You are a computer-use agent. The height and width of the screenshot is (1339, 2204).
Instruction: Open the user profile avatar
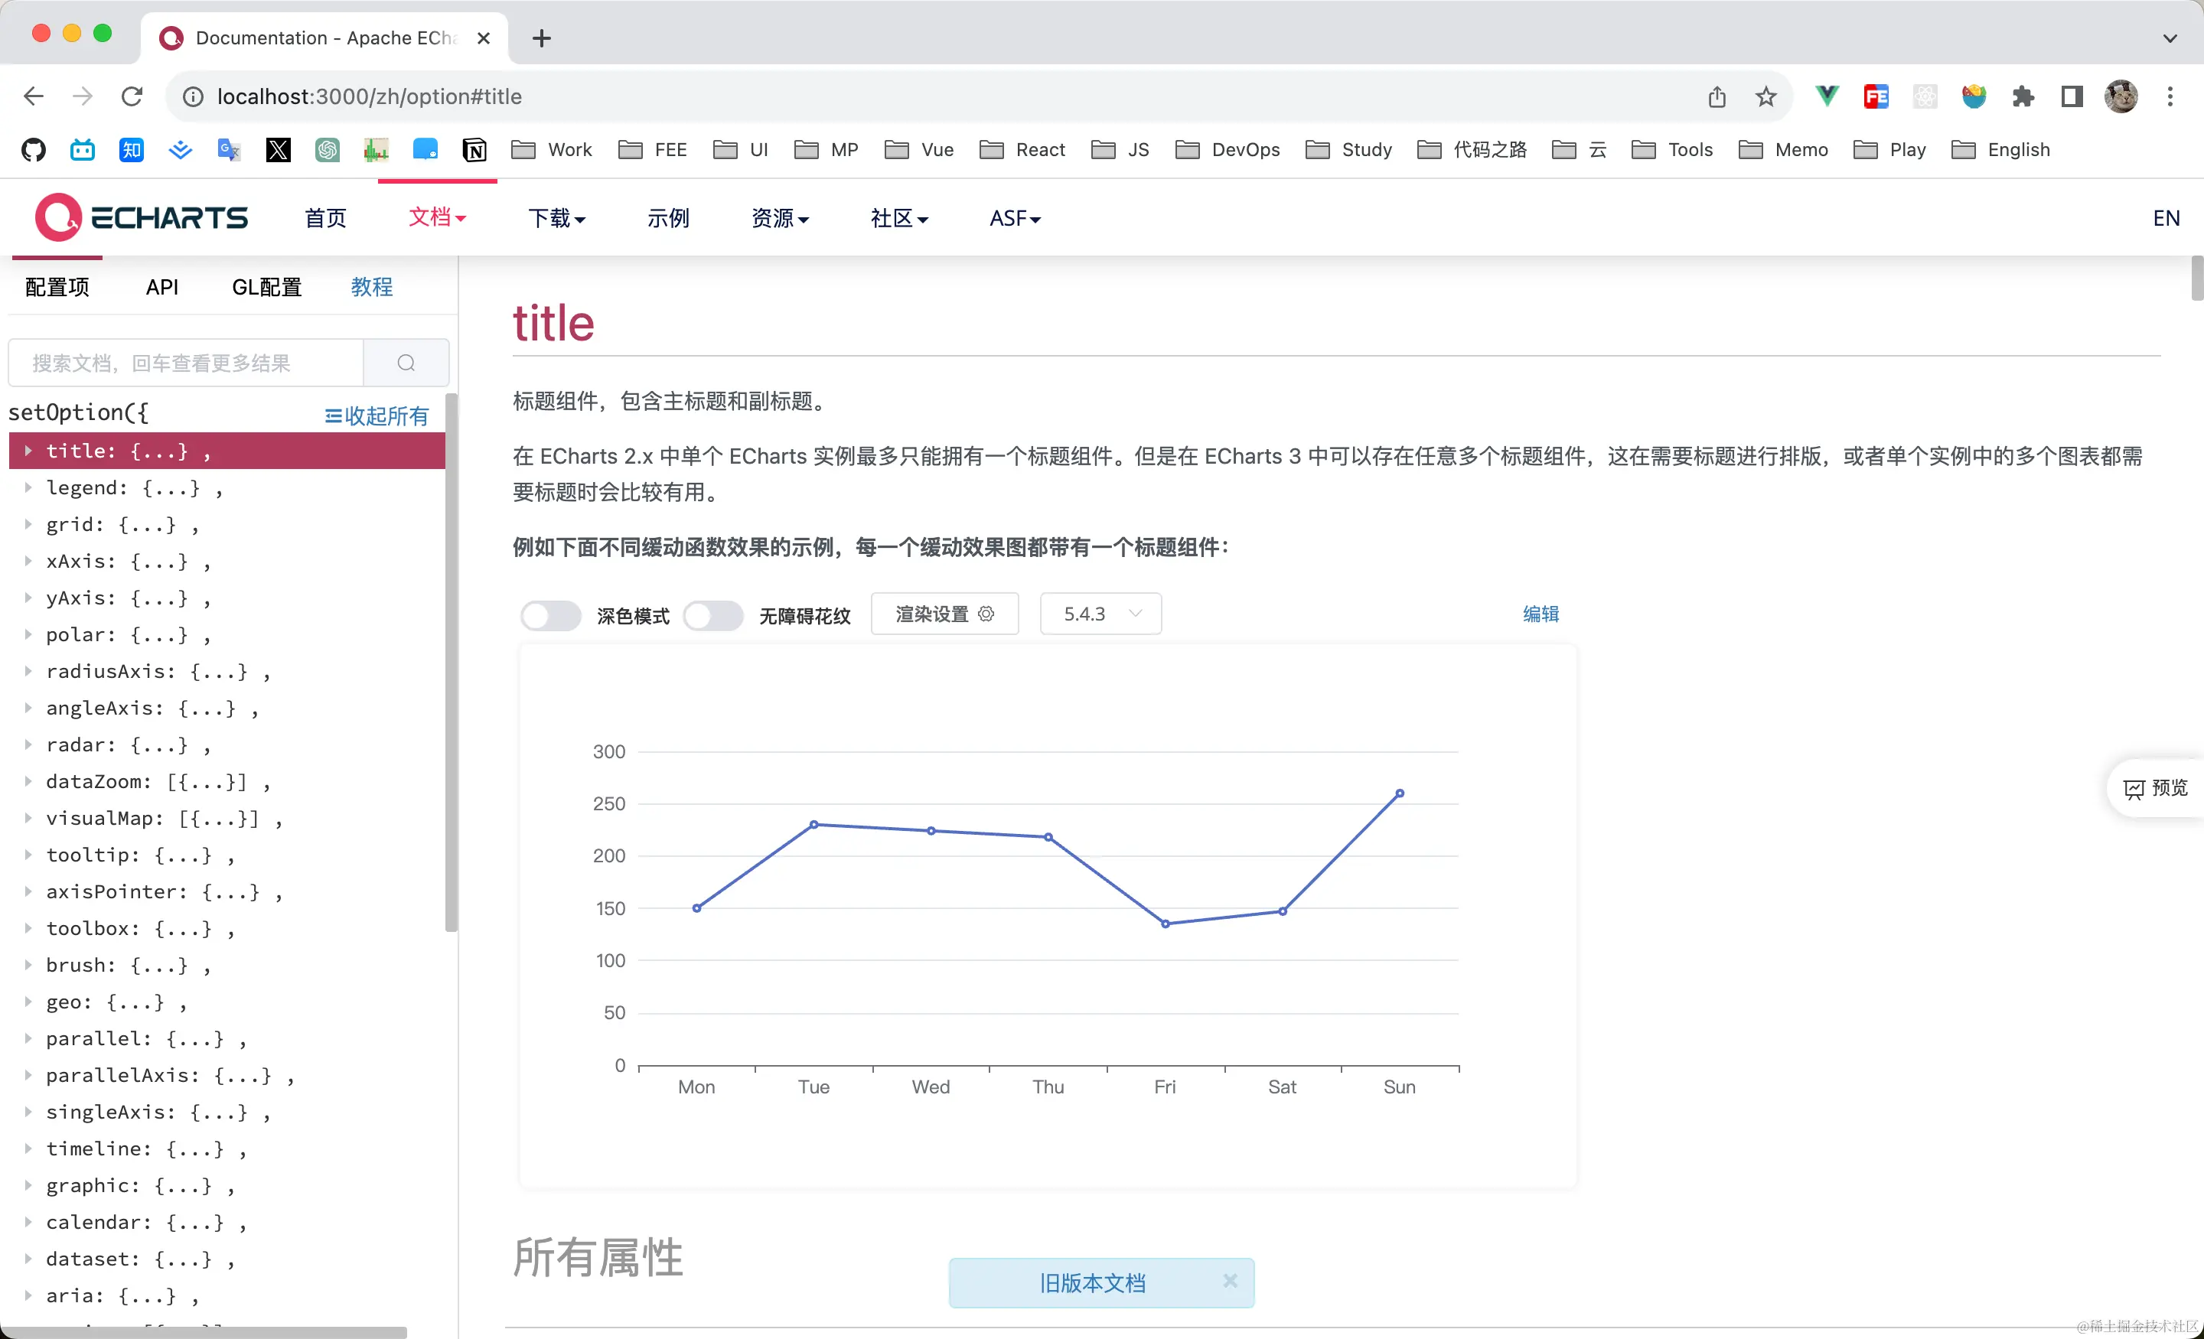(2121, 96)
